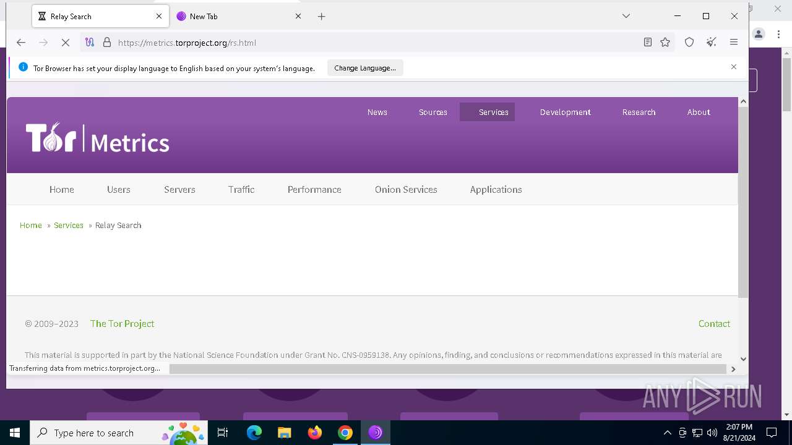The height and width of the screenshot is (445, 792).
Task: Click the page scrollbar down arrow
Action: click(x=744, y=359)
